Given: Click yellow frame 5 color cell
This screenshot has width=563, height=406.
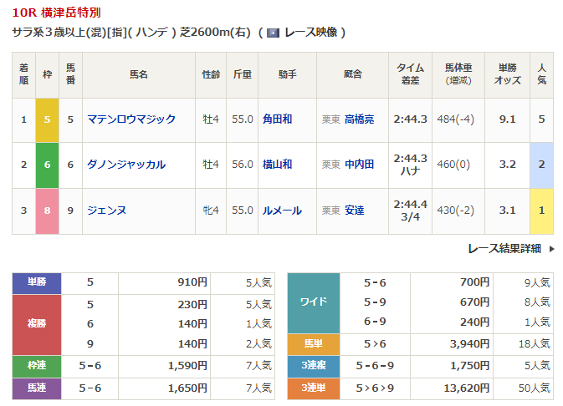Looking at the screenshot, I should pos(48,119).
